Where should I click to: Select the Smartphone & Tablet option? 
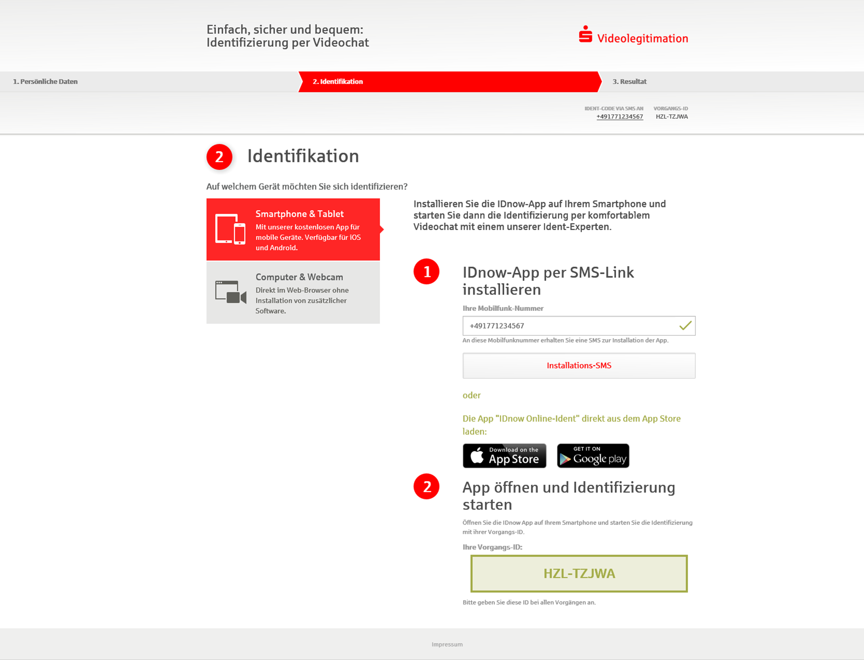pos(293,229)
